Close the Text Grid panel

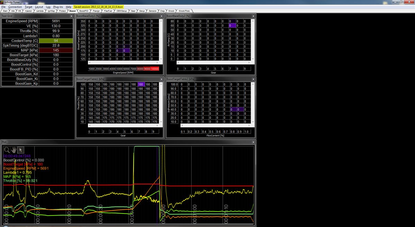tap(72, 16)
